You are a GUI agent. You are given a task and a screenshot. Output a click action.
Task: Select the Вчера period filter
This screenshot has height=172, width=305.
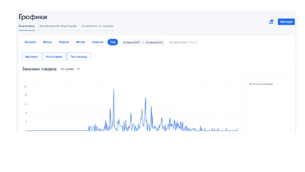[47, 42]
